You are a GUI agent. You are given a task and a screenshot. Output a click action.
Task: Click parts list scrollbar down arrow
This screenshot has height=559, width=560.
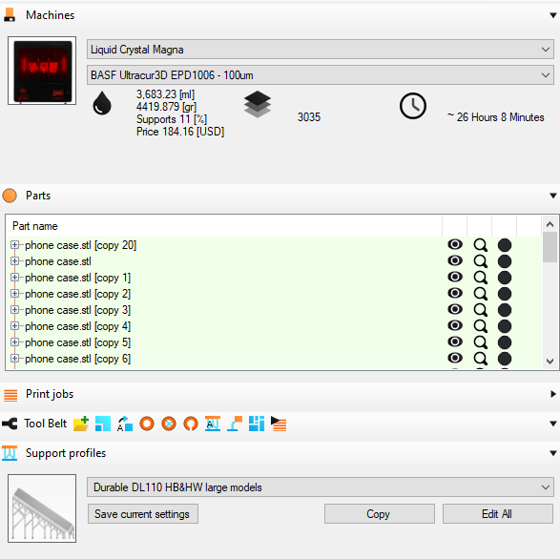click(x=550, y=362)
